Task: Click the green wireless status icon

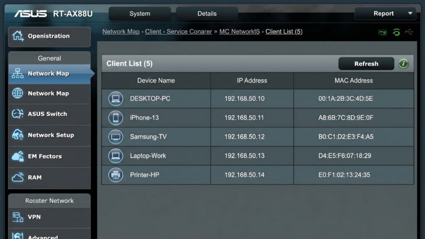Action: [x=396, y=32]
